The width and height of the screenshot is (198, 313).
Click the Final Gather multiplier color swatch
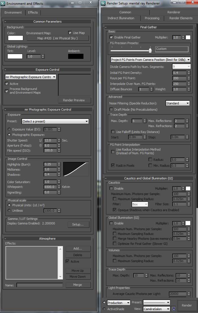coord(188,37)
